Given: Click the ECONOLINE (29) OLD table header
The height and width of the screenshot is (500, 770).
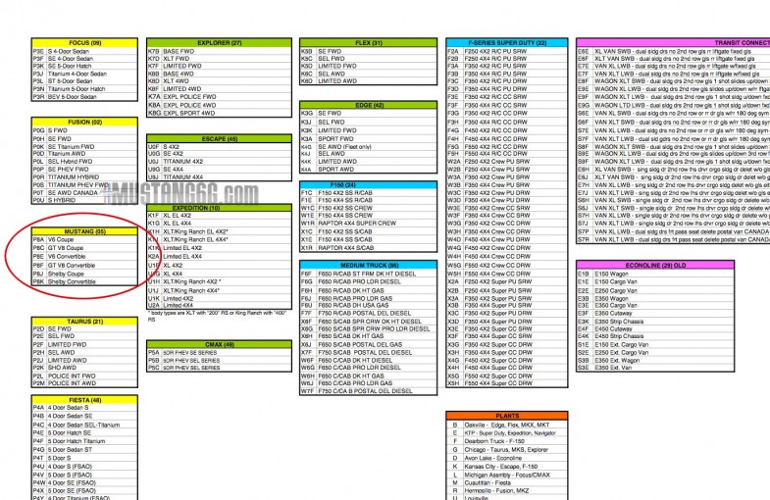Looking at the screenshot, I should pos(655,265).
